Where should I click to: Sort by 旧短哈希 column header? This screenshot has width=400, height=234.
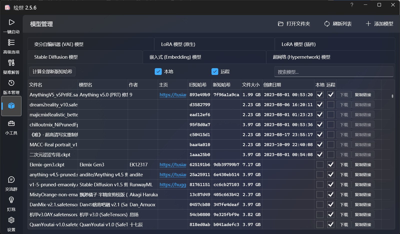200,85
